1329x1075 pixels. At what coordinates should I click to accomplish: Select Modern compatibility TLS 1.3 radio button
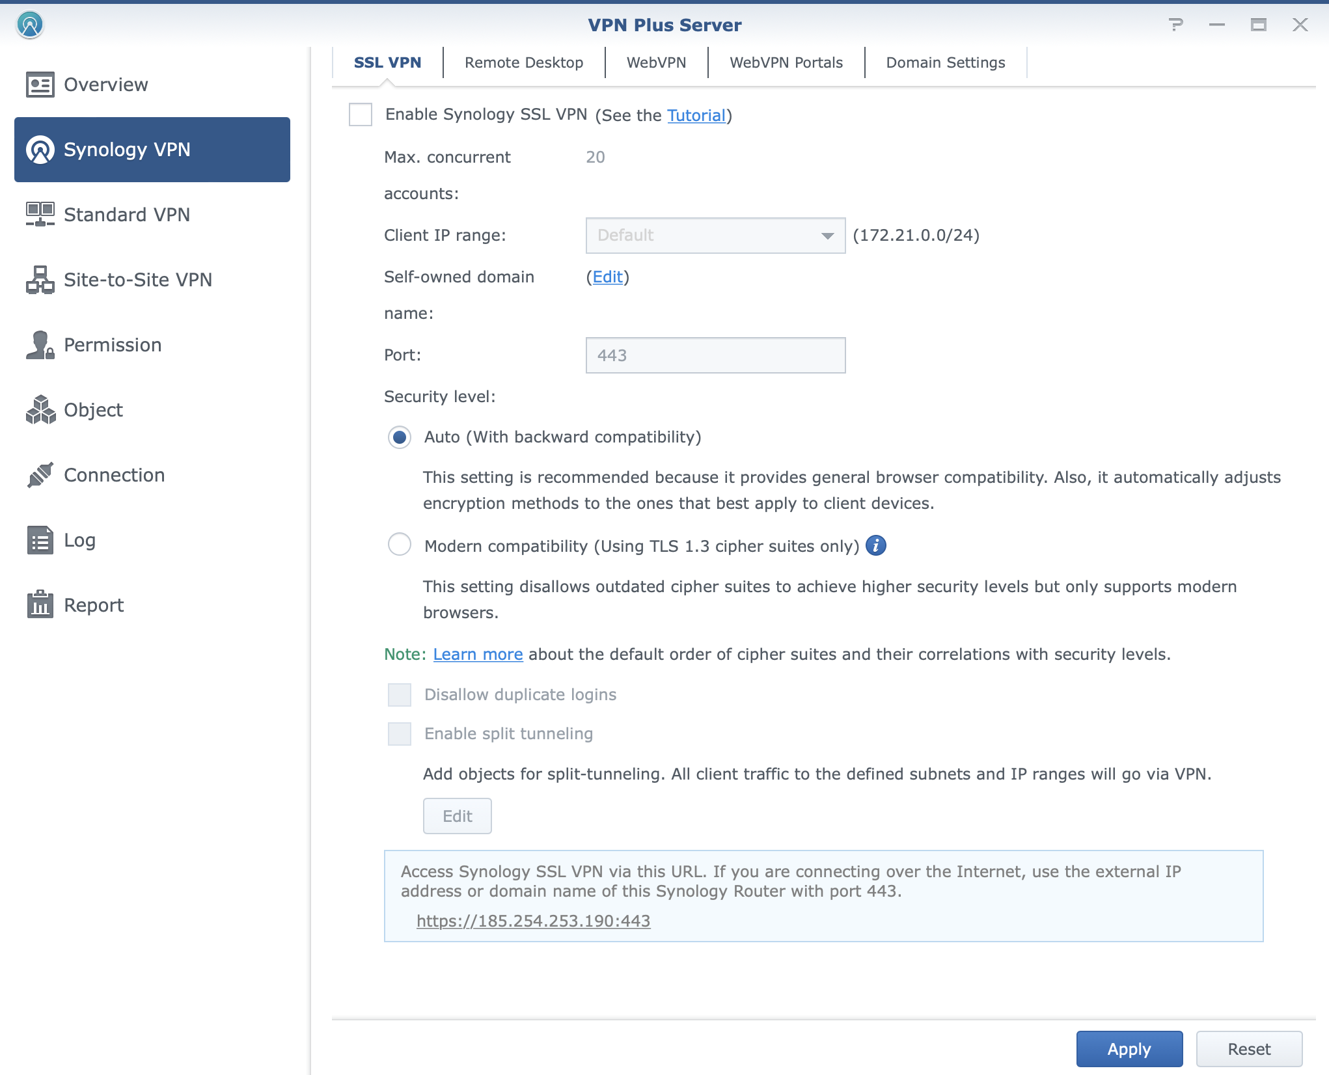(x=400, y=544)
